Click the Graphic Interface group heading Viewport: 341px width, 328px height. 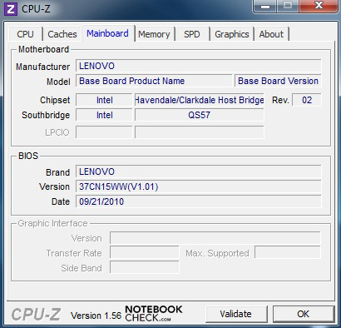52,223
